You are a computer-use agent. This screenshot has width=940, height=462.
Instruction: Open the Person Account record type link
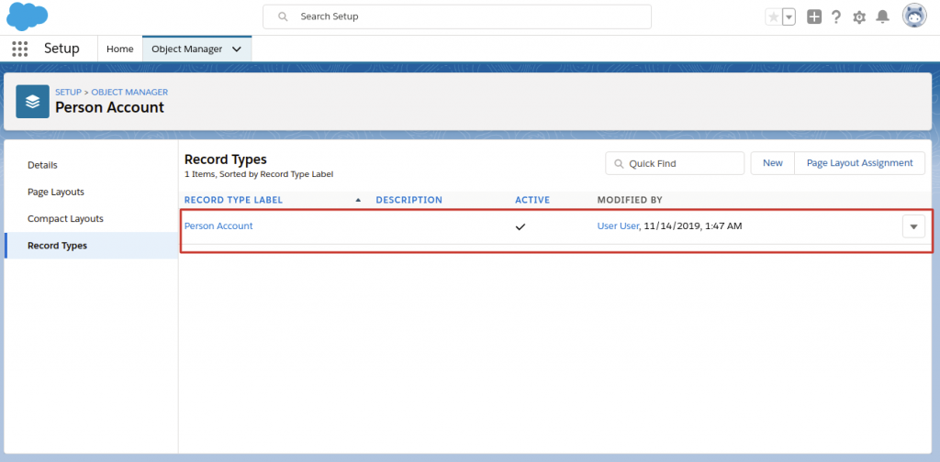tap(218, 225)
